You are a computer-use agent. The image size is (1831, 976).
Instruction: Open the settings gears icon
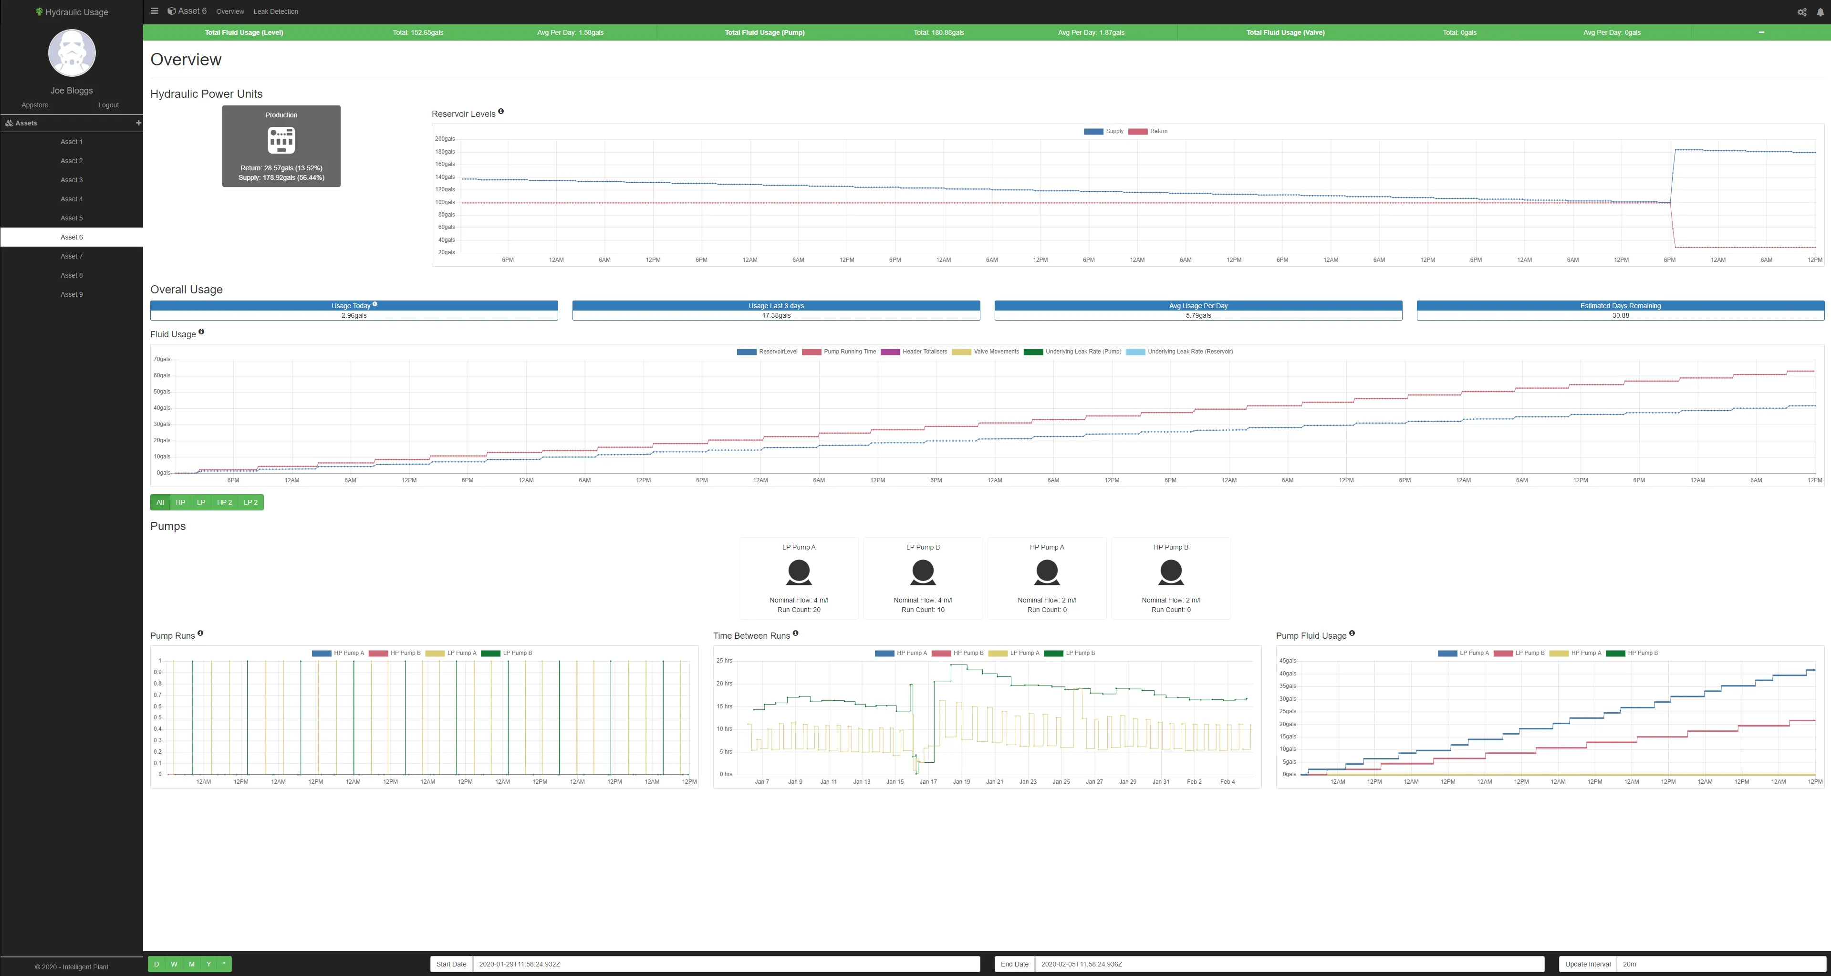(x=1802, y=12)
